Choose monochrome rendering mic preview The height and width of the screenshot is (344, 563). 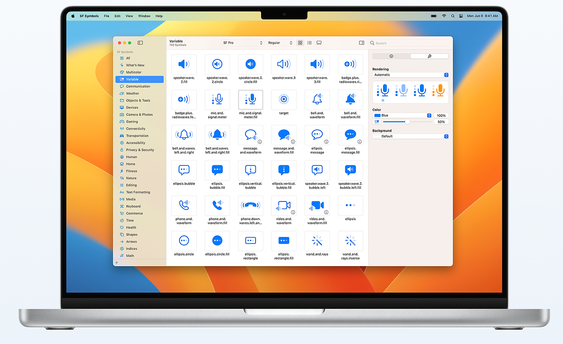pyautogui.click(x=383, y=90)
